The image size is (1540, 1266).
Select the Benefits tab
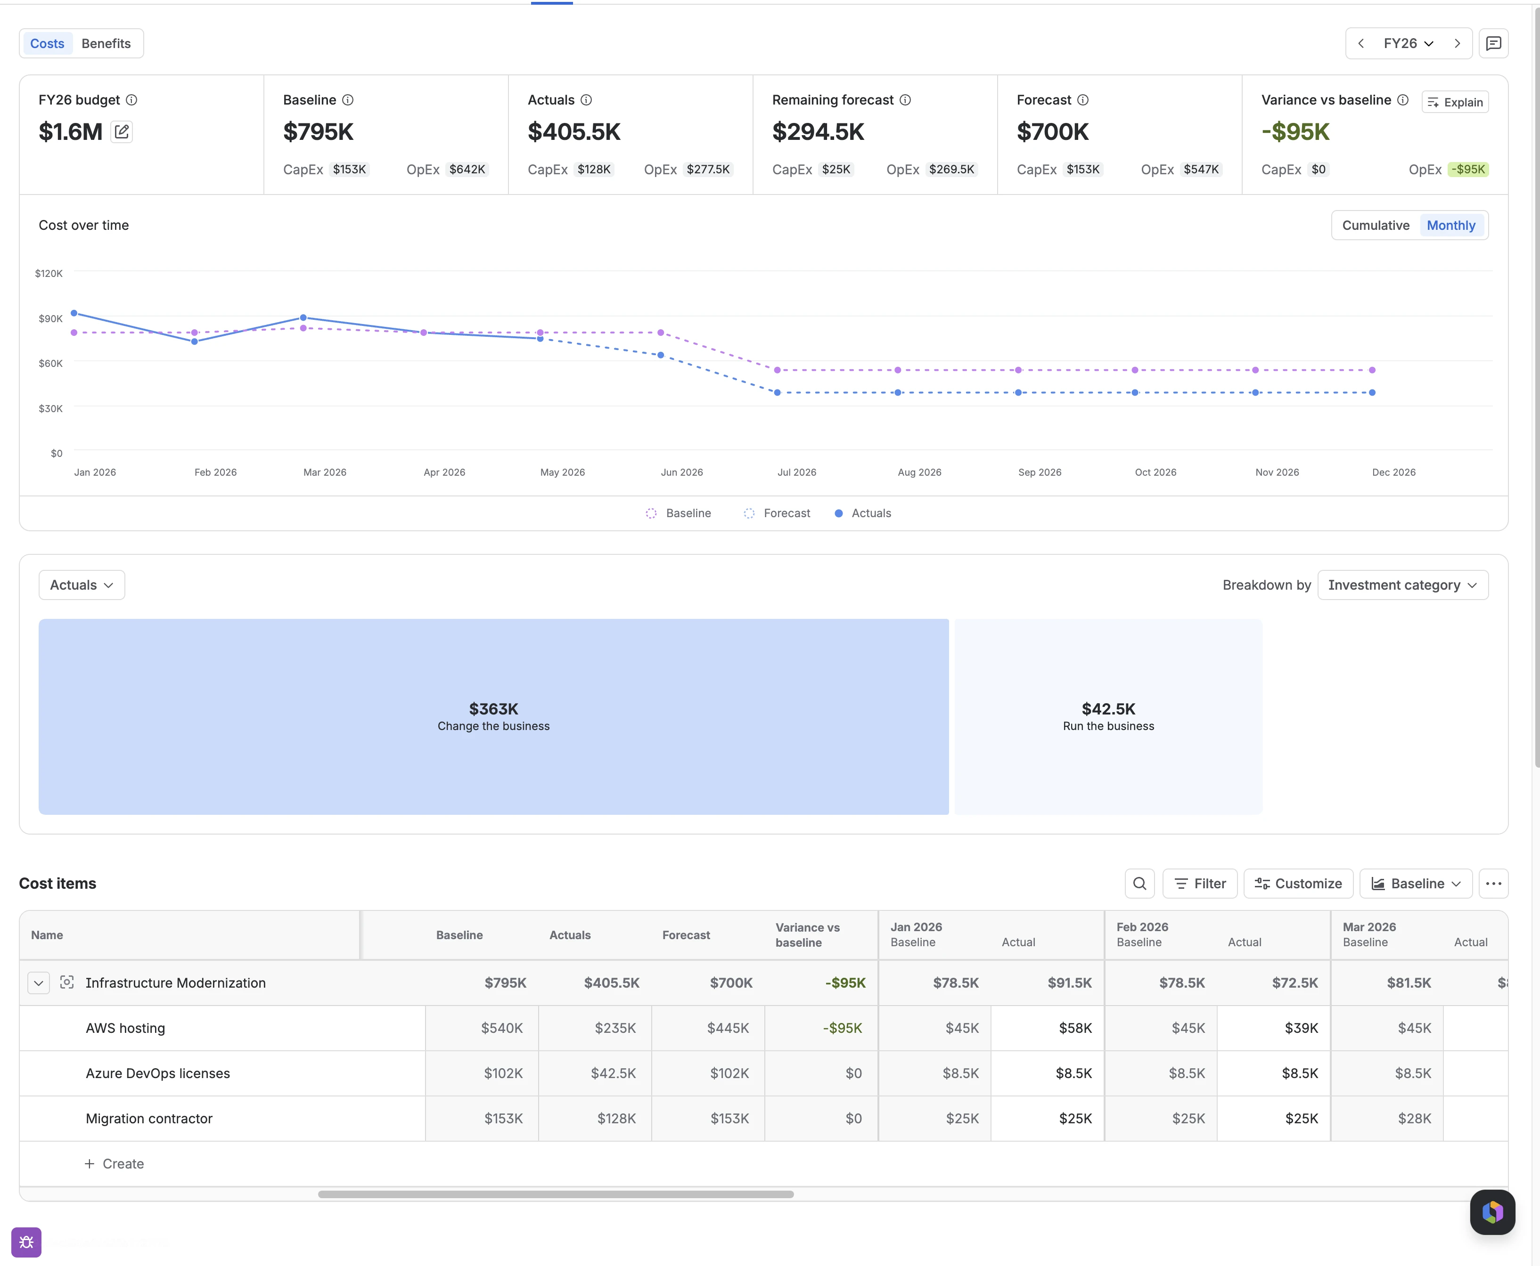(106, 44)
